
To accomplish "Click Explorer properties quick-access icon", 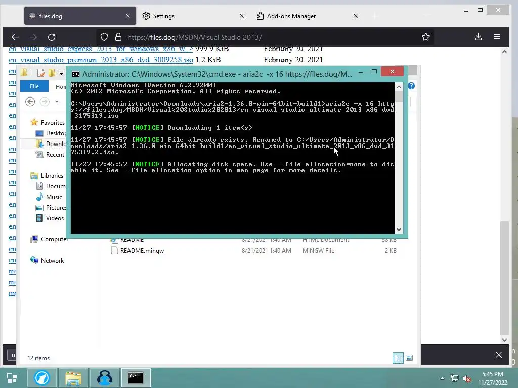I will click(41, 73).
